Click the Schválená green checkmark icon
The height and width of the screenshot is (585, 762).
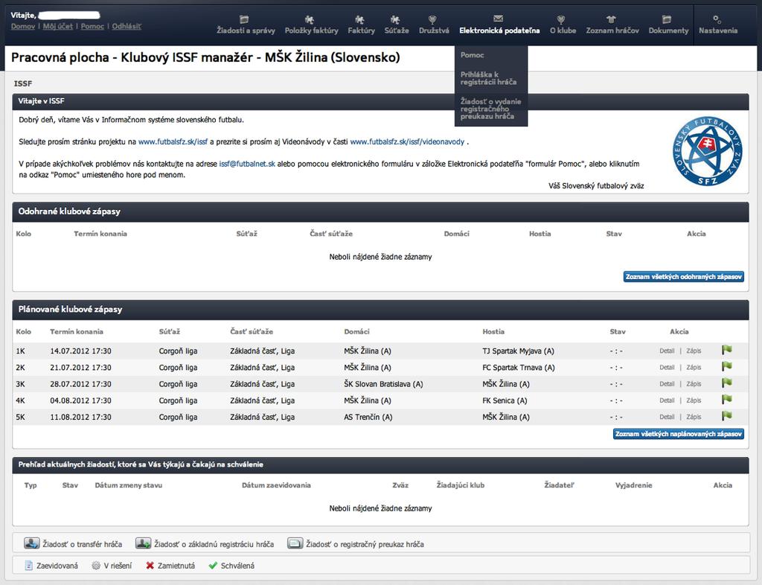[212, 566]
